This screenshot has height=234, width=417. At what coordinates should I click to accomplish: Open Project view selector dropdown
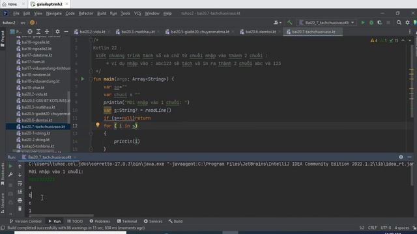(x=16, y=32)
